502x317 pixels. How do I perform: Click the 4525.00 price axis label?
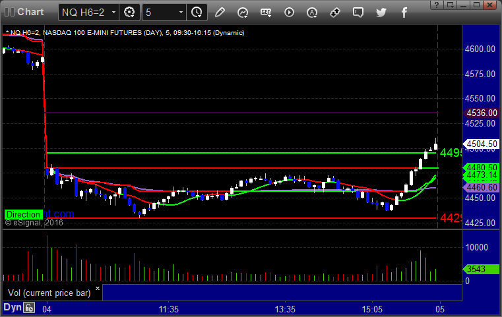click(x=480, y=123)
